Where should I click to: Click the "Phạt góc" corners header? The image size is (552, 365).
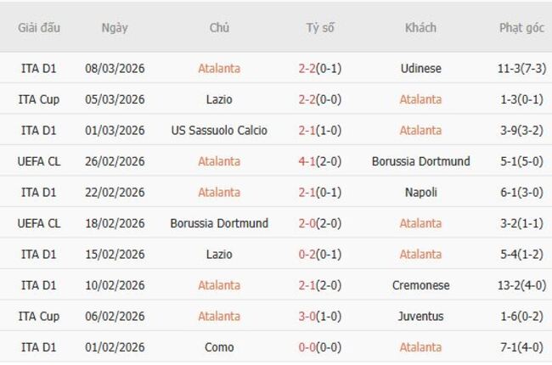521,27
